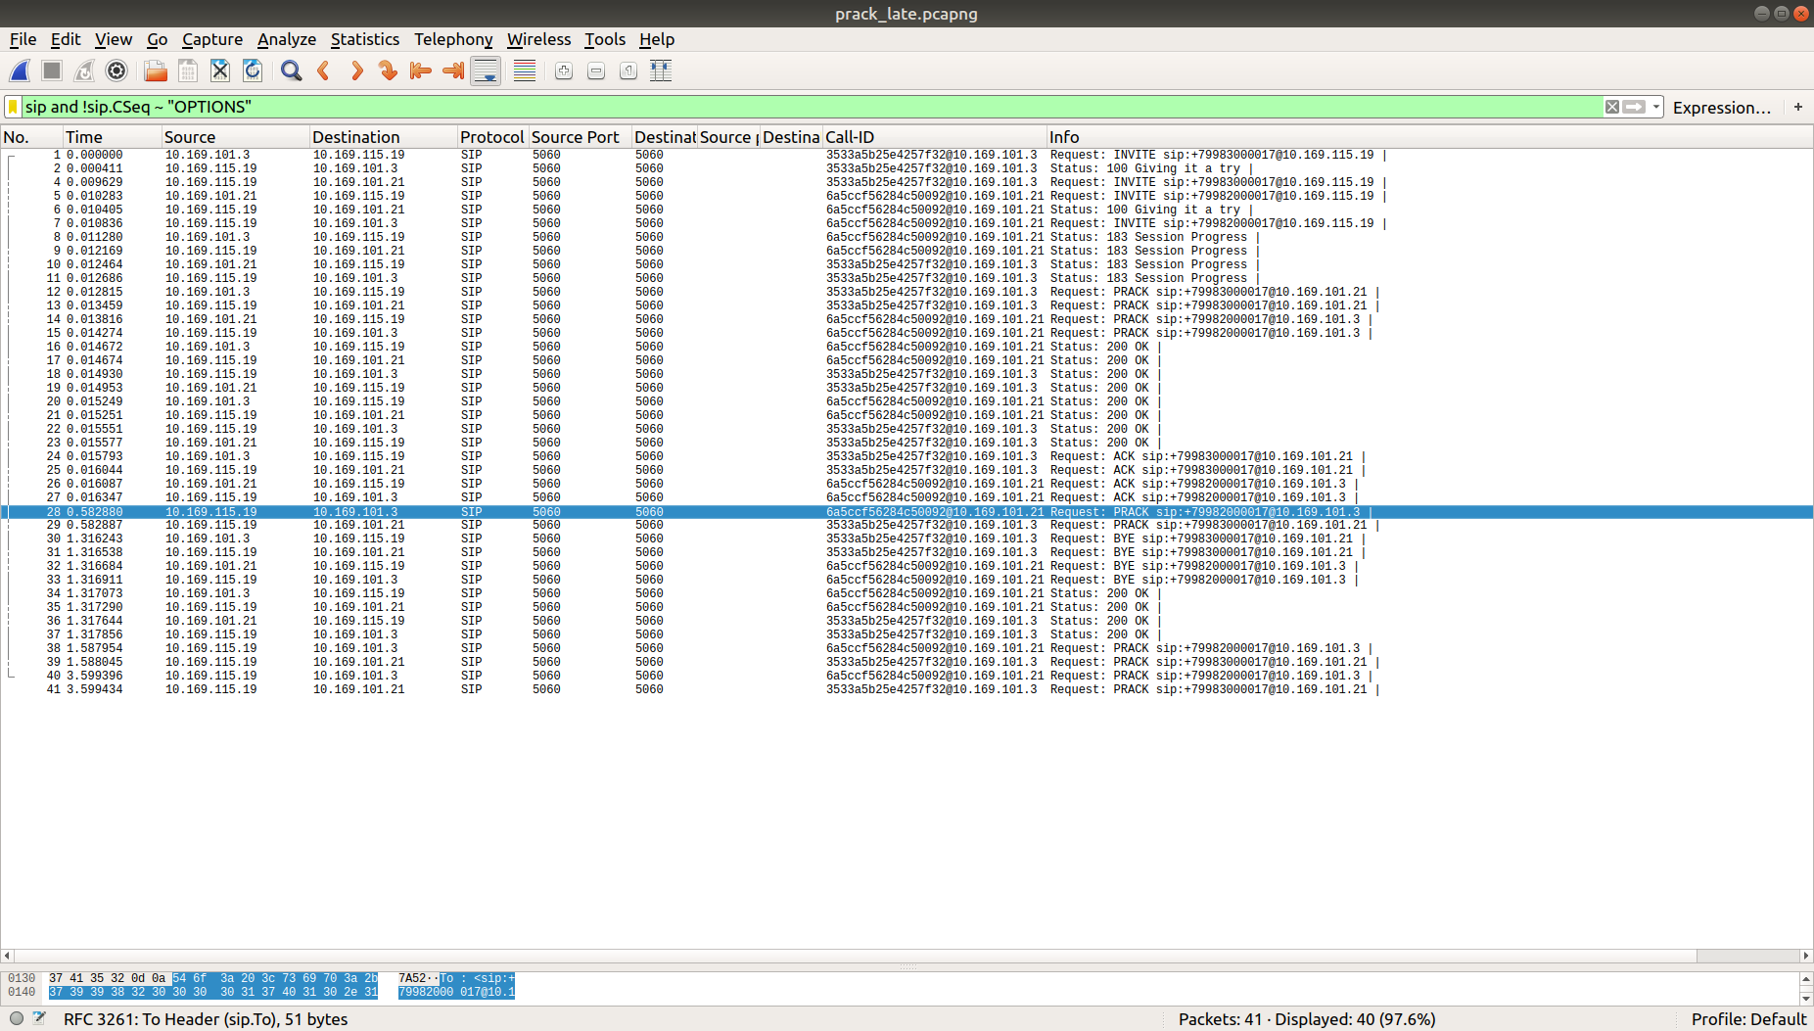Start a new live capture

tap(20, 70)
